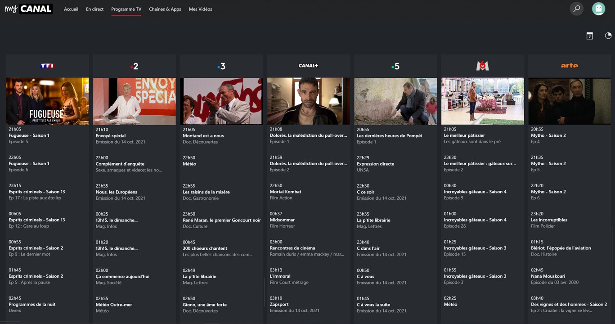Open the user profile avatar
The image size is (615, 324).
pos(598,9)
